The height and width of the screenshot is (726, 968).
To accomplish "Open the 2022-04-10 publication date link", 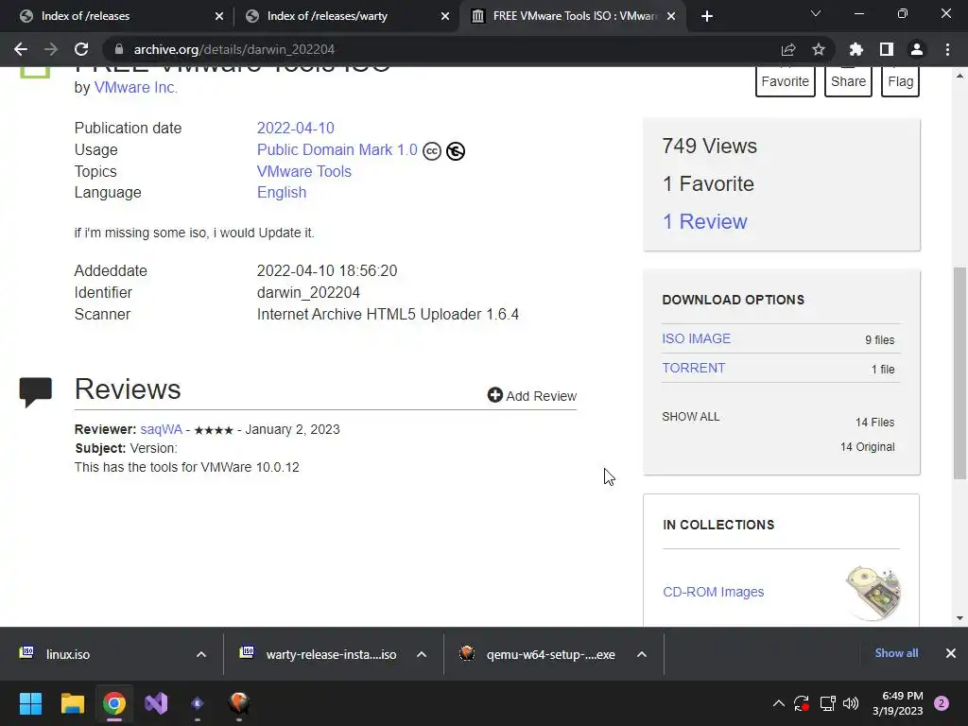I will (x=295, y=128).
